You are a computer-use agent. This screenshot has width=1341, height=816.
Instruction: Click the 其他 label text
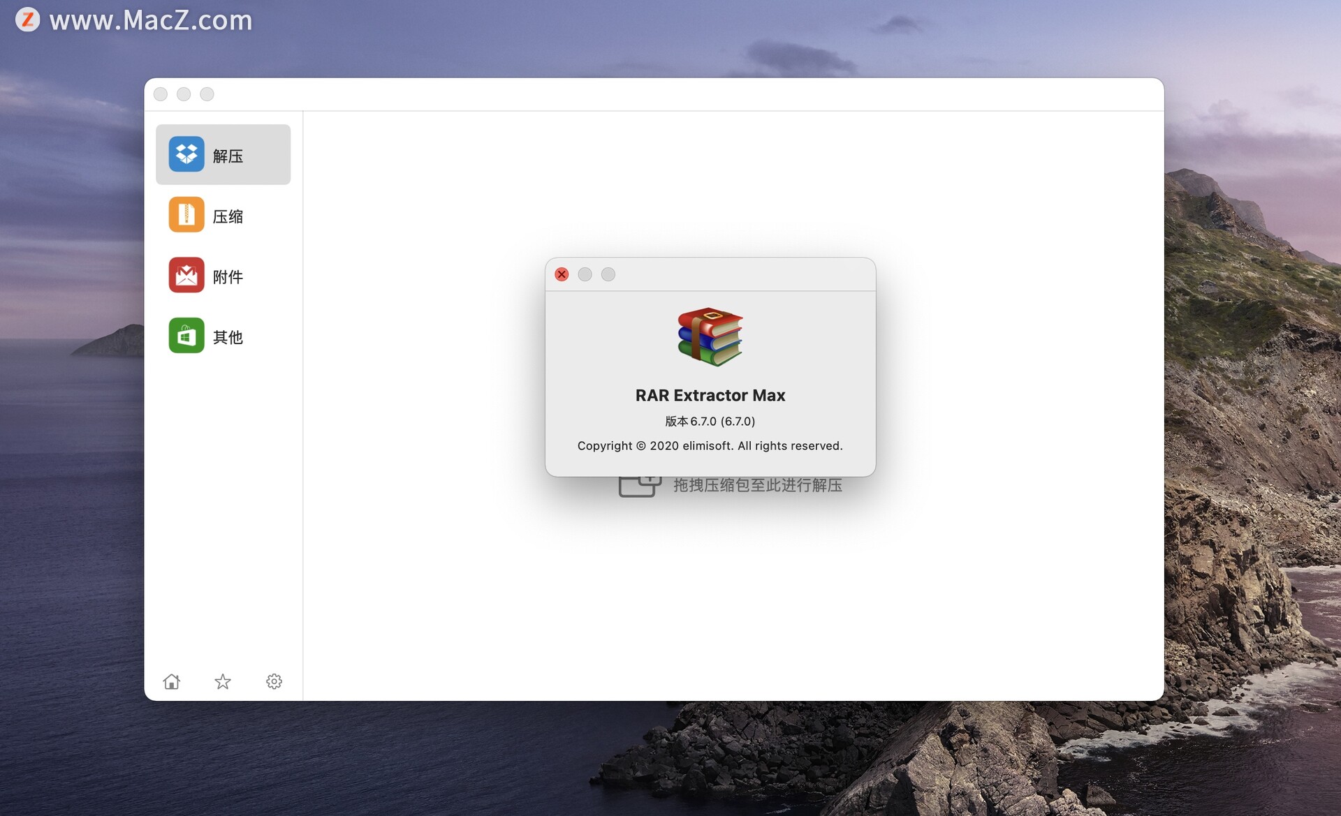[228, 337]
